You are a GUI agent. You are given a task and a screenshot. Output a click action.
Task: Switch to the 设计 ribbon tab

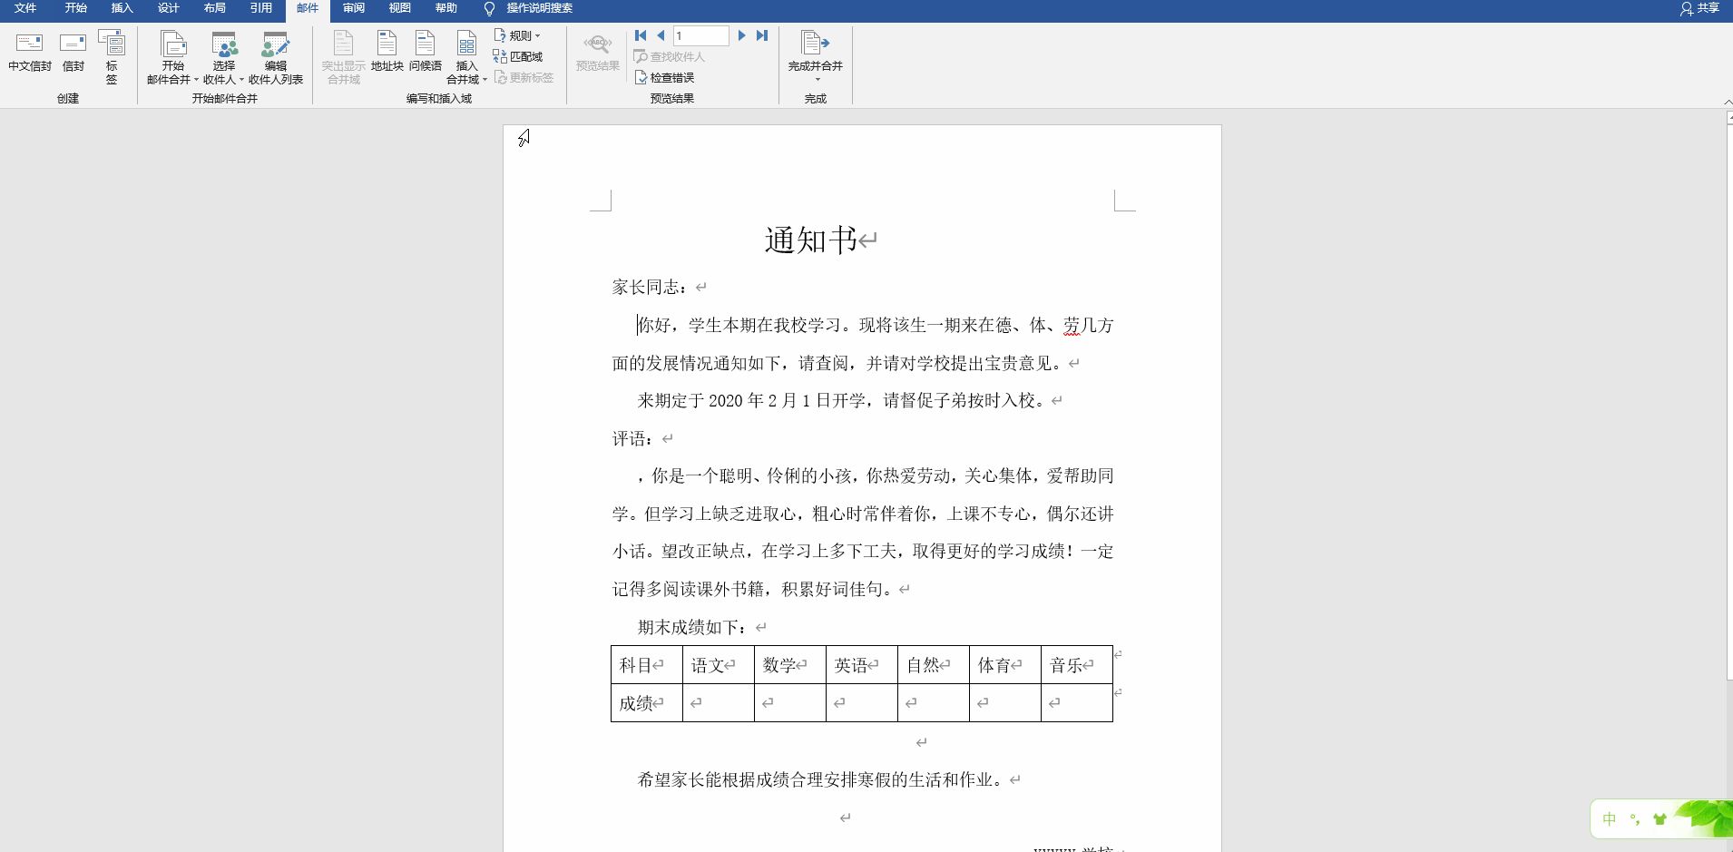[168, 8]
